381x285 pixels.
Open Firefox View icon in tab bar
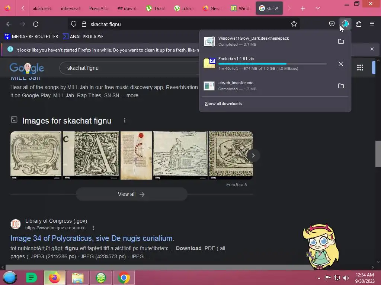pos(8,8)
